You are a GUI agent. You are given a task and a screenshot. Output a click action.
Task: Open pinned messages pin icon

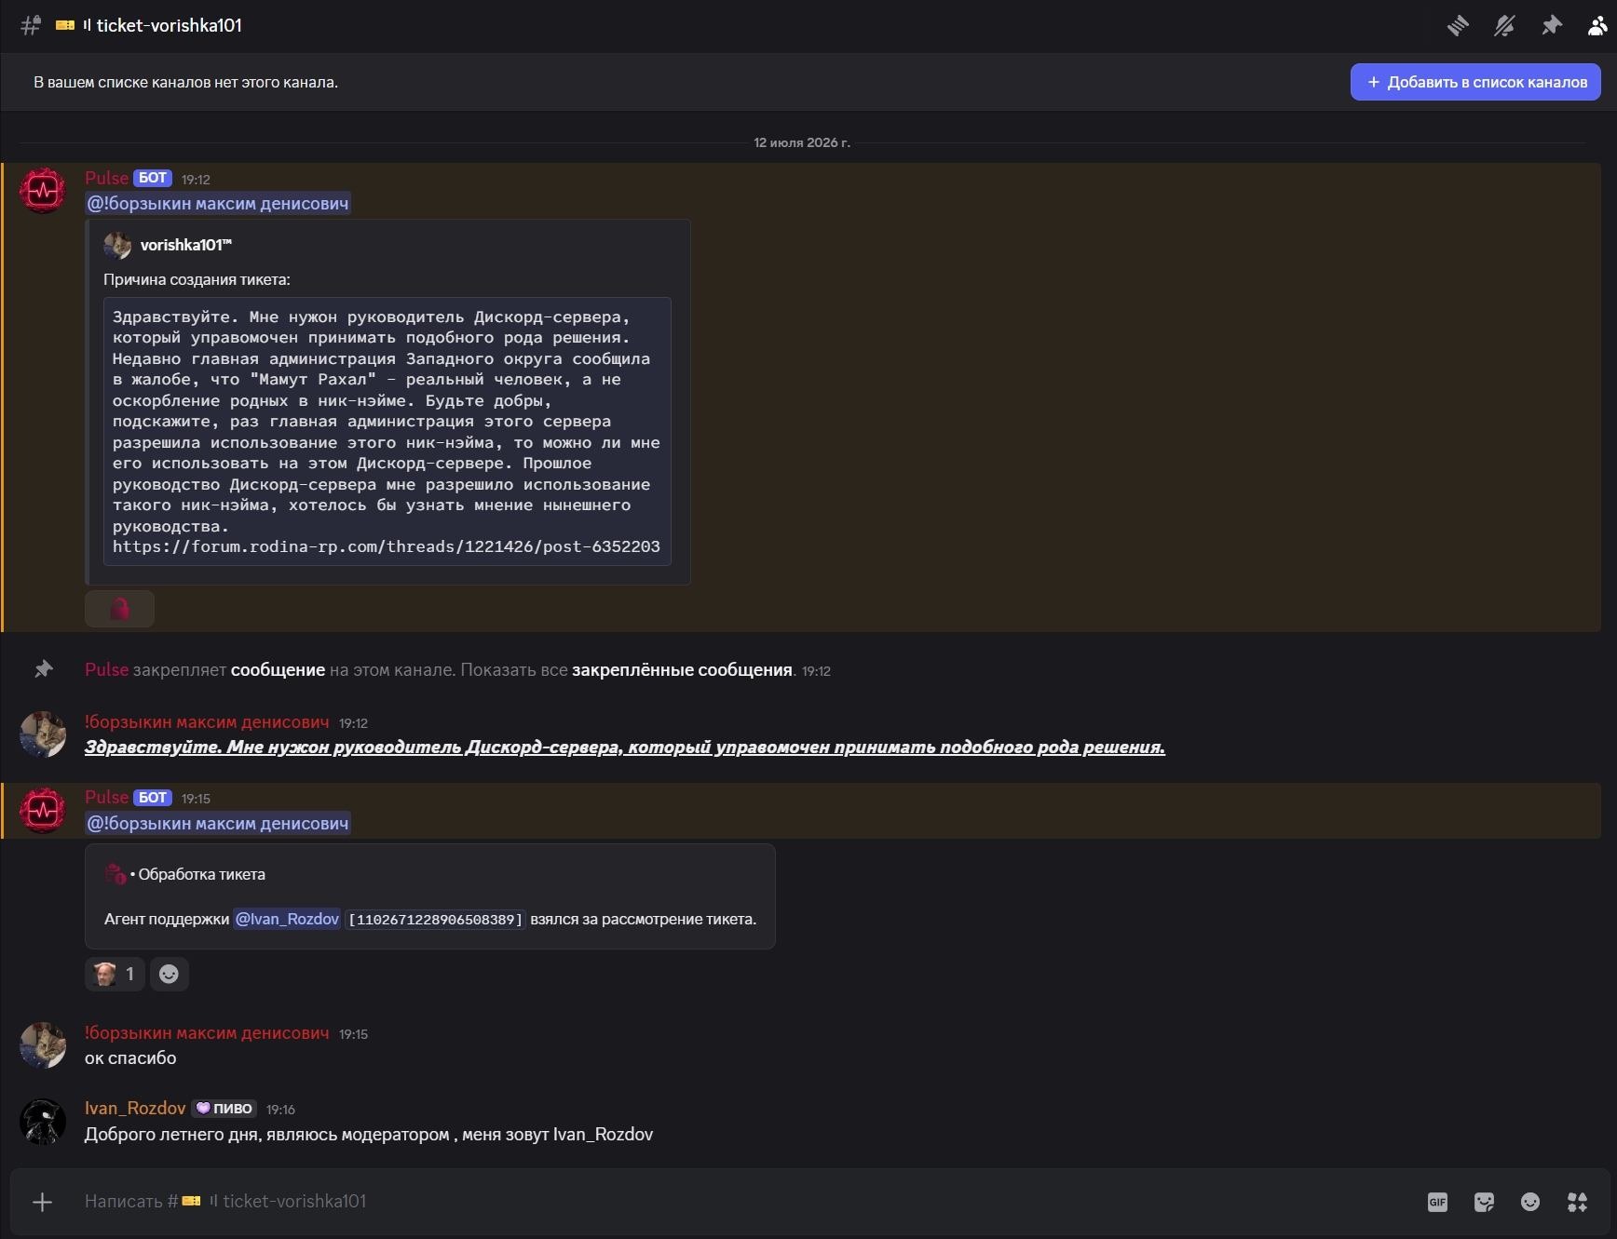click(1551, 26)
